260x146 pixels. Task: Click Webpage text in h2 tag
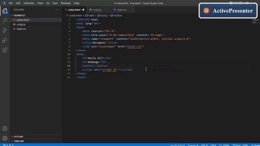[x=93, y=62]
